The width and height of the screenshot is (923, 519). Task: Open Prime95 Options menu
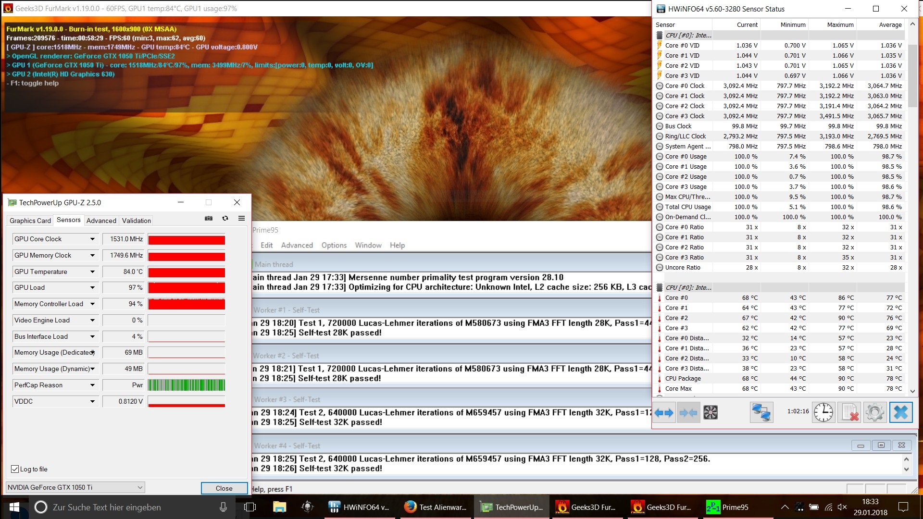pos(334,245)
